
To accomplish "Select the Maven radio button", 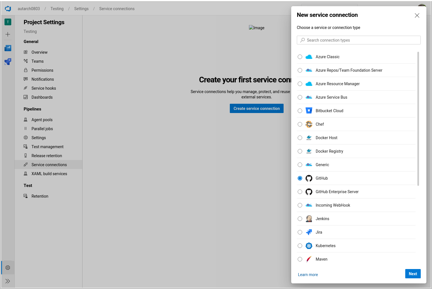I will tap(300, 259).
